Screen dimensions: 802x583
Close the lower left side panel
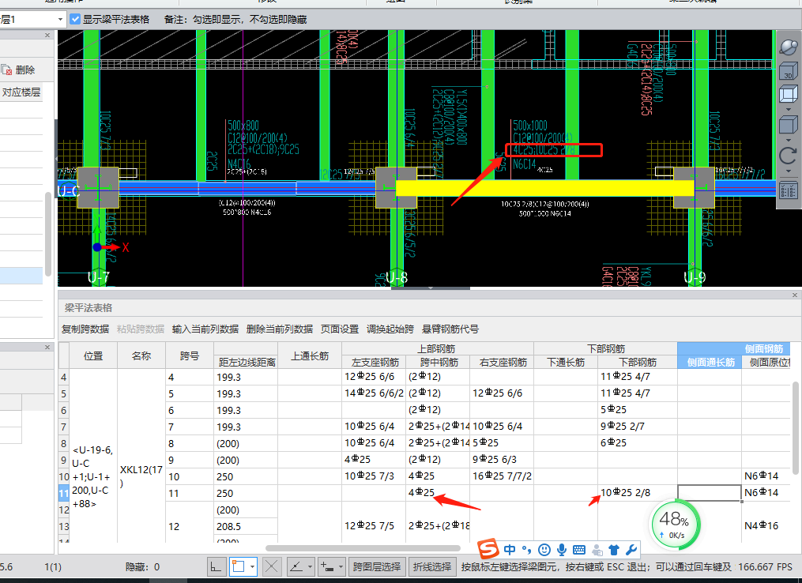(x=47, y=348)
